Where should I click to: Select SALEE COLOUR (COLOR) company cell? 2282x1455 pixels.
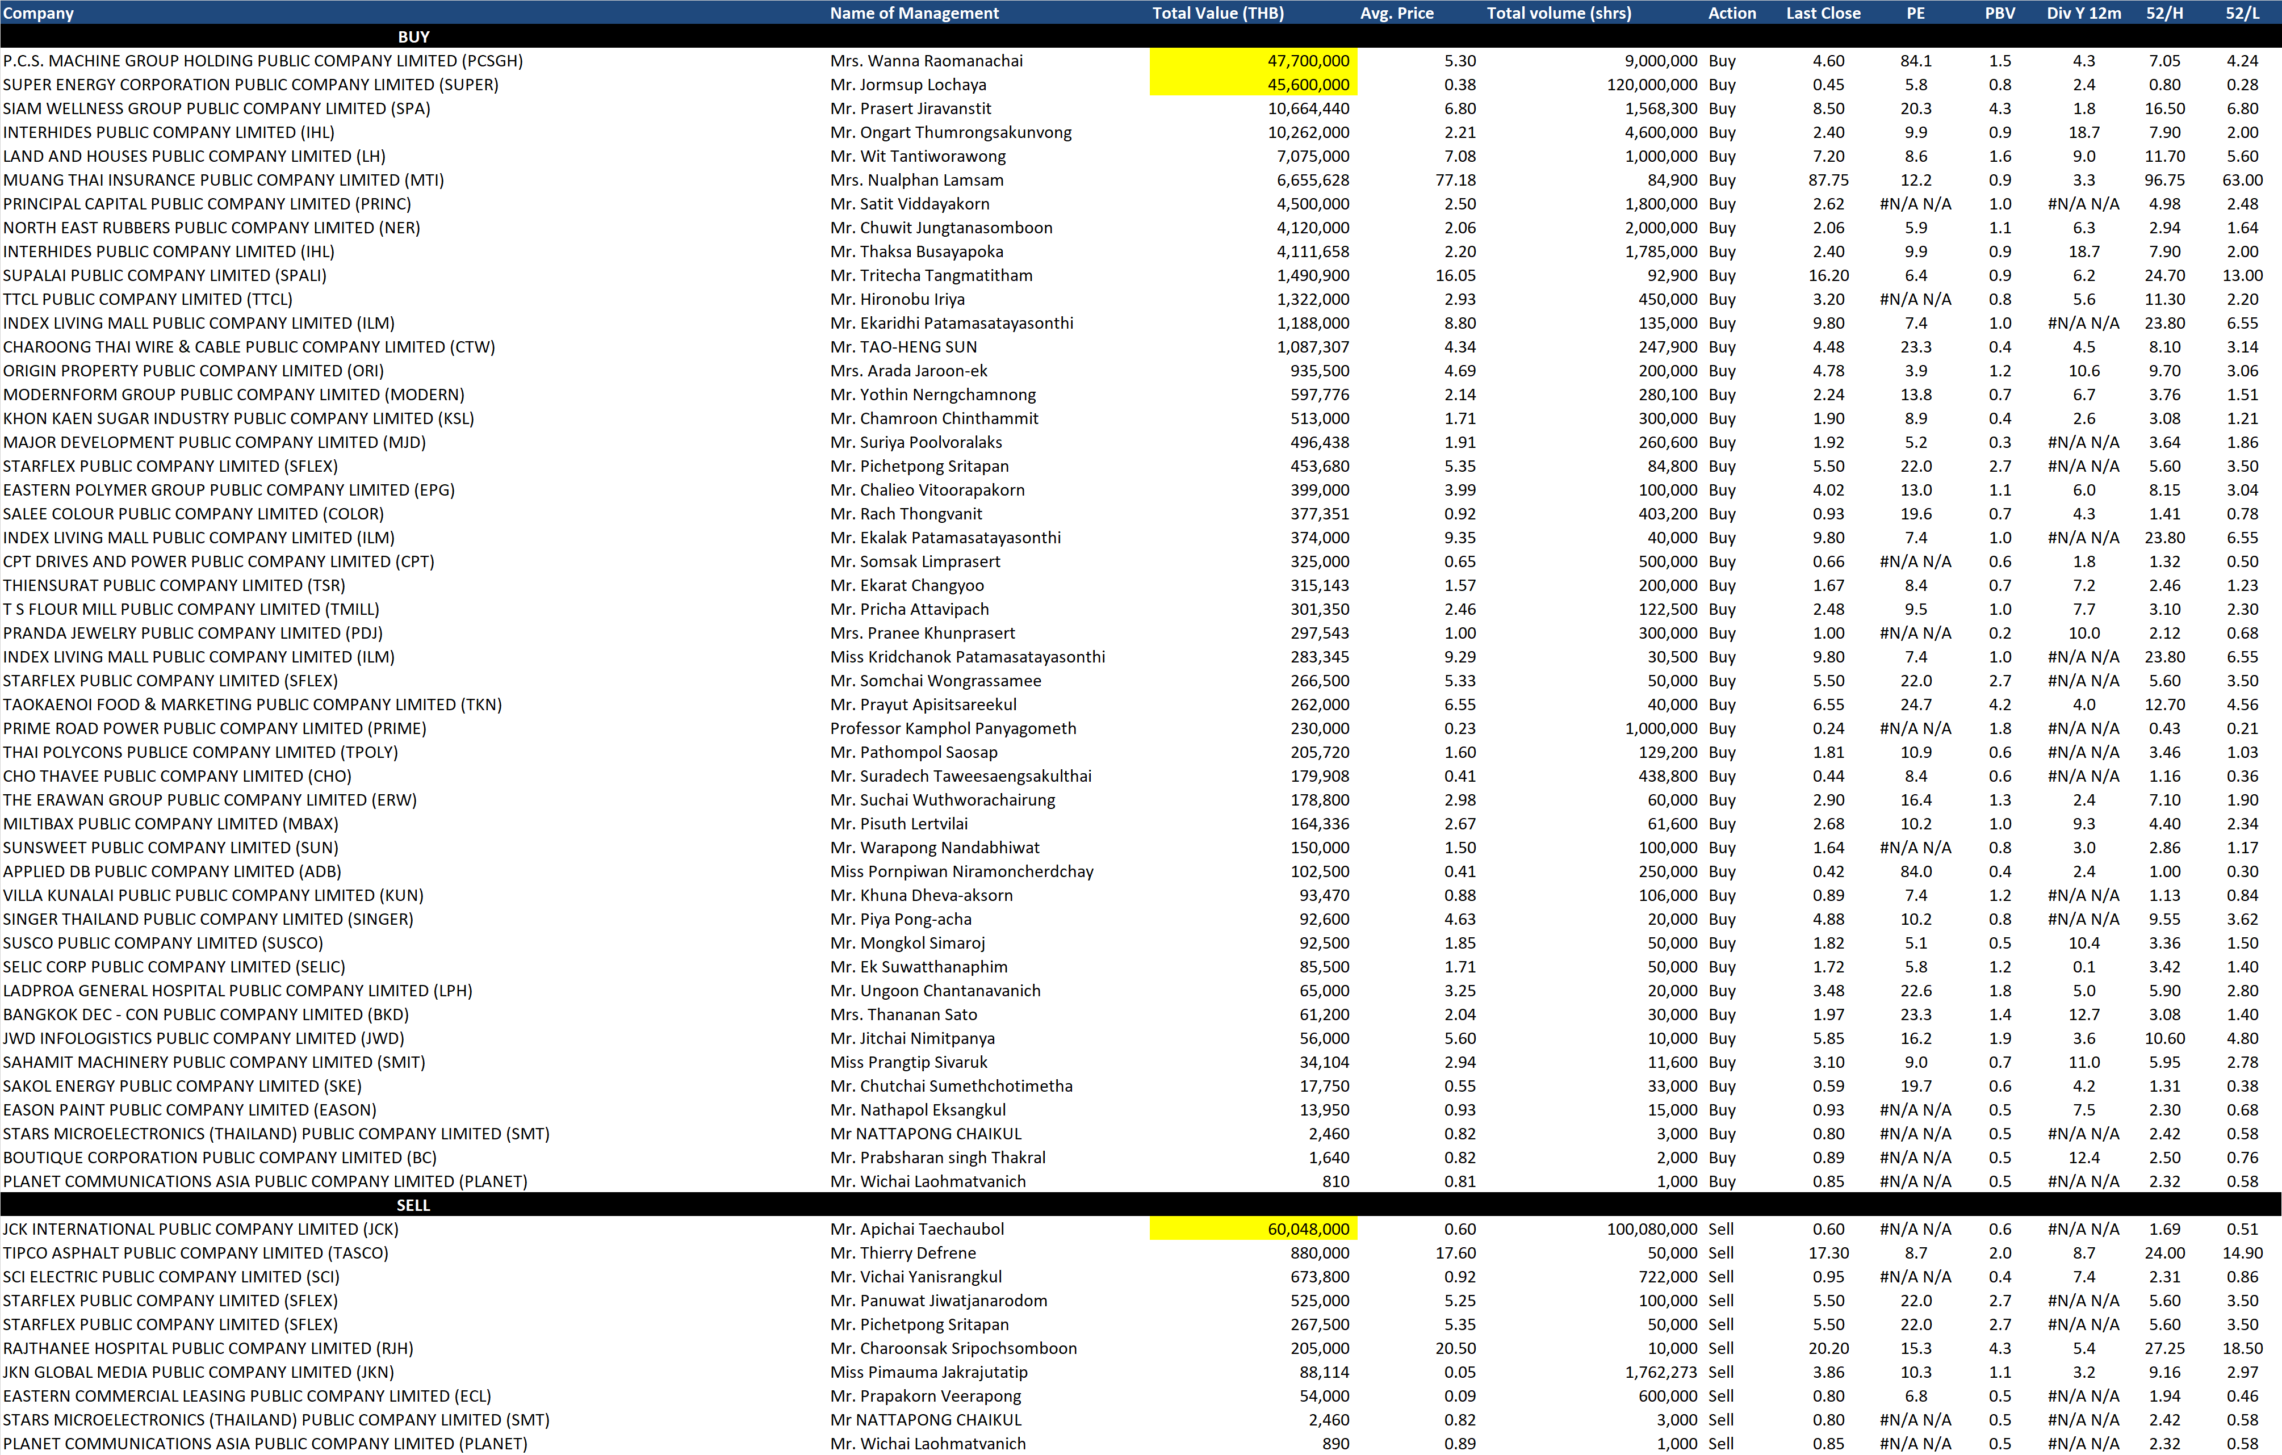point(193,513)
